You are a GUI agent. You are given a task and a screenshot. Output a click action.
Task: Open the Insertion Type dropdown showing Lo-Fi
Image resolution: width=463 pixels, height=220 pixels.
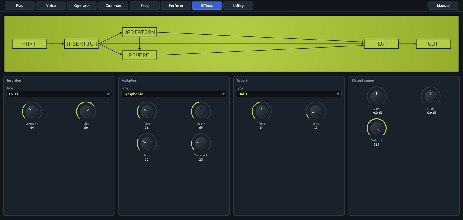pos(59,94)
